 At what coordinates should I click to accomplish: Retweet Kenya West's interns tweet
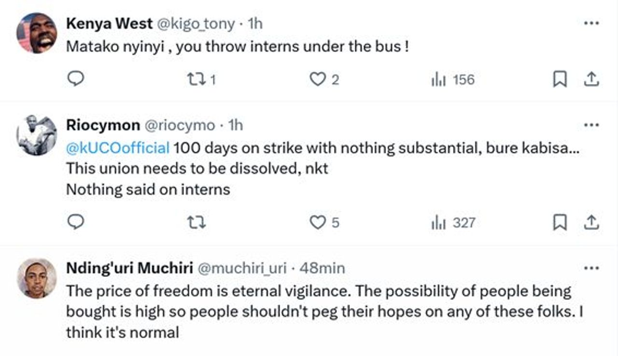click(196, 79)
